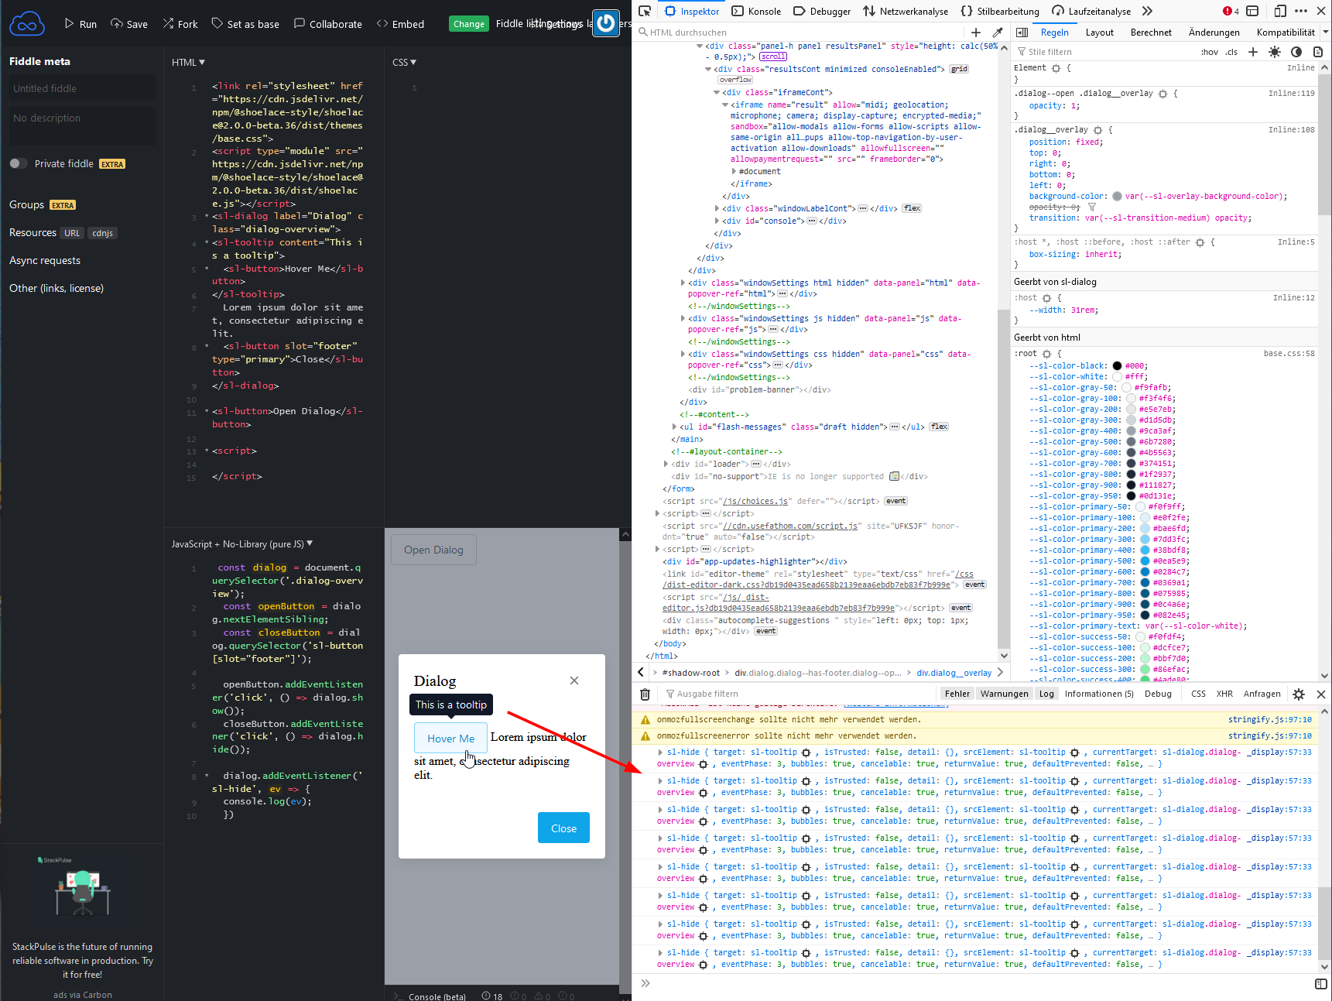The height and width of the screenshot is (1001, 1332).
Task: Enable the Private fiddle switch
Action: click(17, 163)
